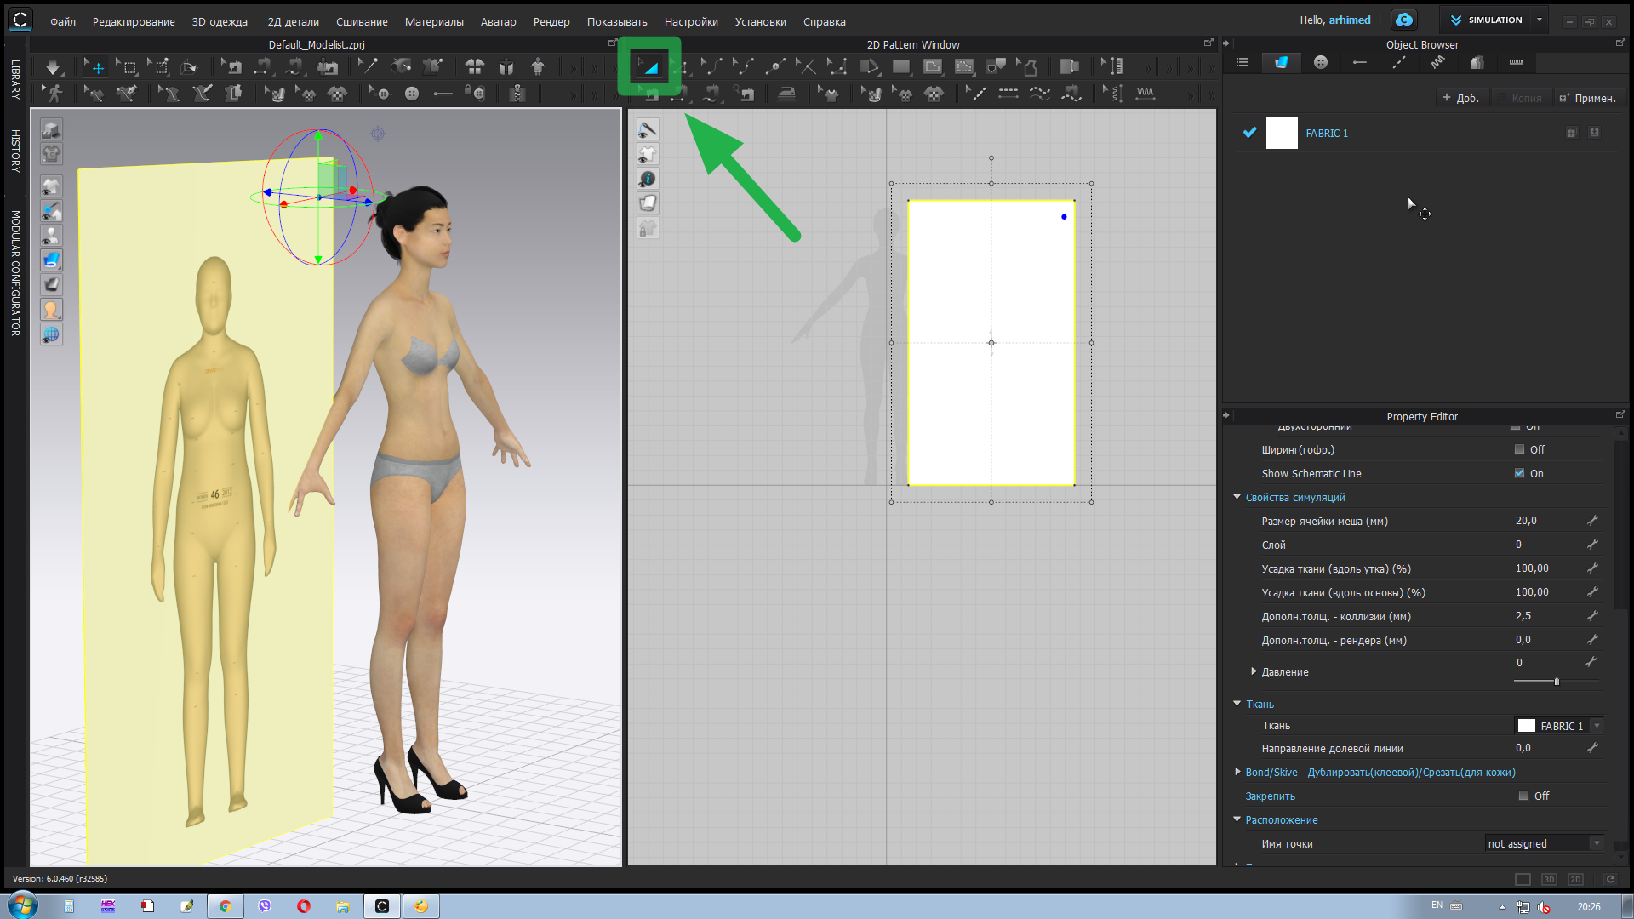
Task: Open the Button tab icon in Object Browser
Action: [1320, 62]
